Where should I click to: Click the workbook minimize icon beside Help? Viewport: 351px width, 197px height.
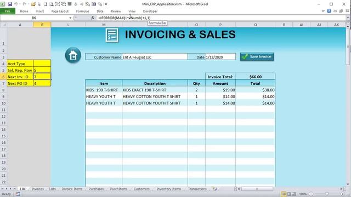pos(335,11)
